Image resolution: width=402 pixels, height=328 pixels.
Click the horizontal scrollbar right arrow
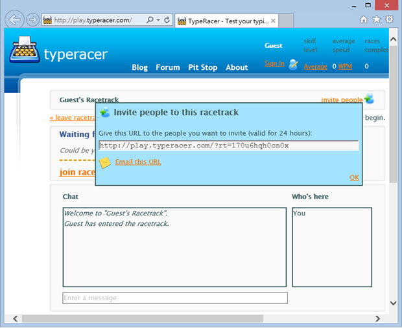377,318
